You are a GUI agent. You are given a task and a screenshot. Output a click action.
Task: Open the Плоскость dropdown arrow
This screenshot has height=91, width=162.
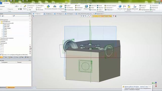point(35,6)
